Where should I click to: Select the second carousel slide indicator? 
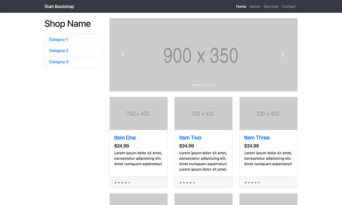[x=203, y=85]
